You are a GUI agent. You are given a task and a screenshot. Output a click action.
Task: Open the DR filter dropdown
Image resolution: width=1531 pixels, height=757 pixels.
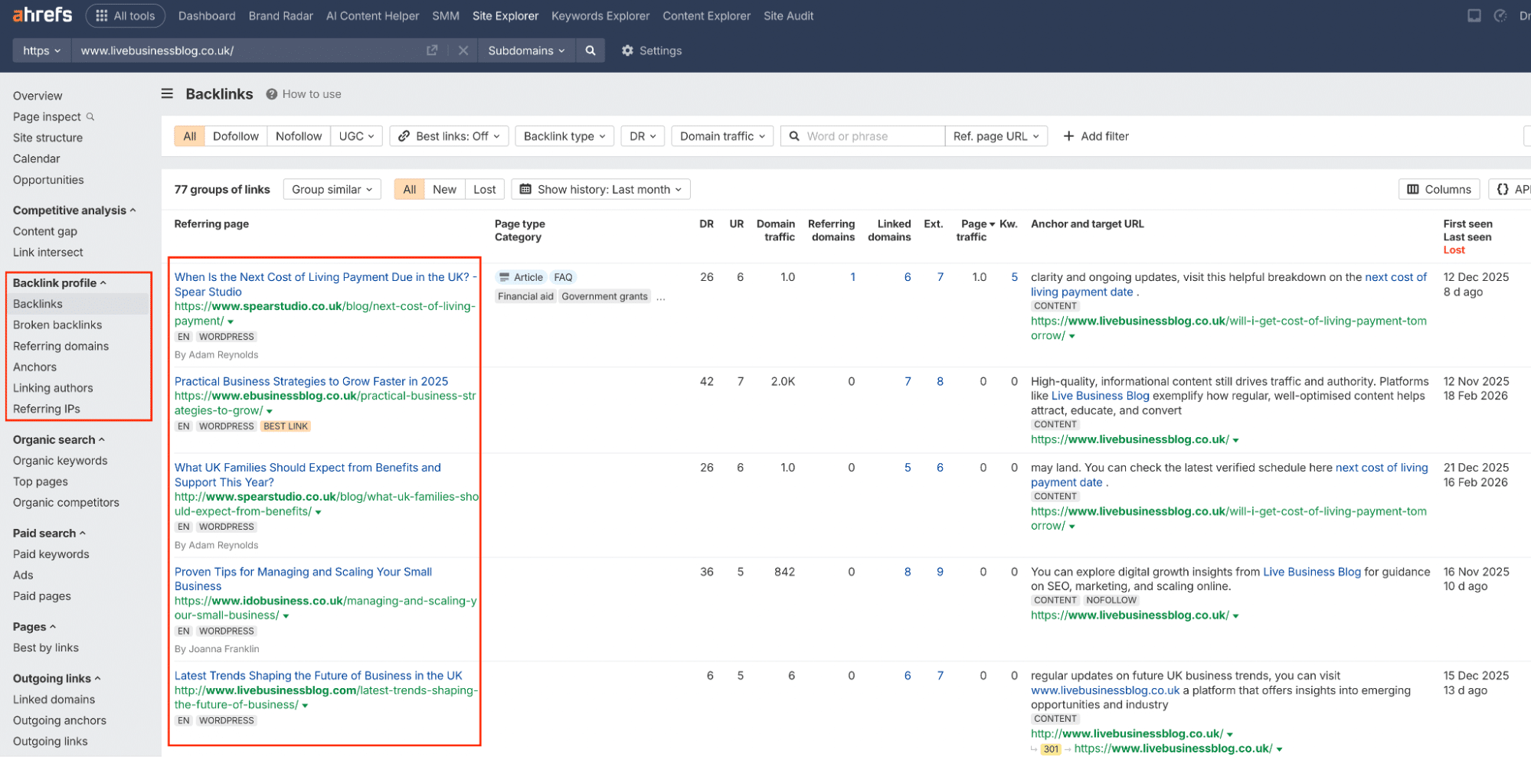[x=642, y=135]
